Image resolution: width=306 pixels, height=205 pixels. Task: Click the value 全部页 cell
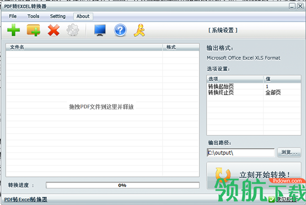coord(273,92)
